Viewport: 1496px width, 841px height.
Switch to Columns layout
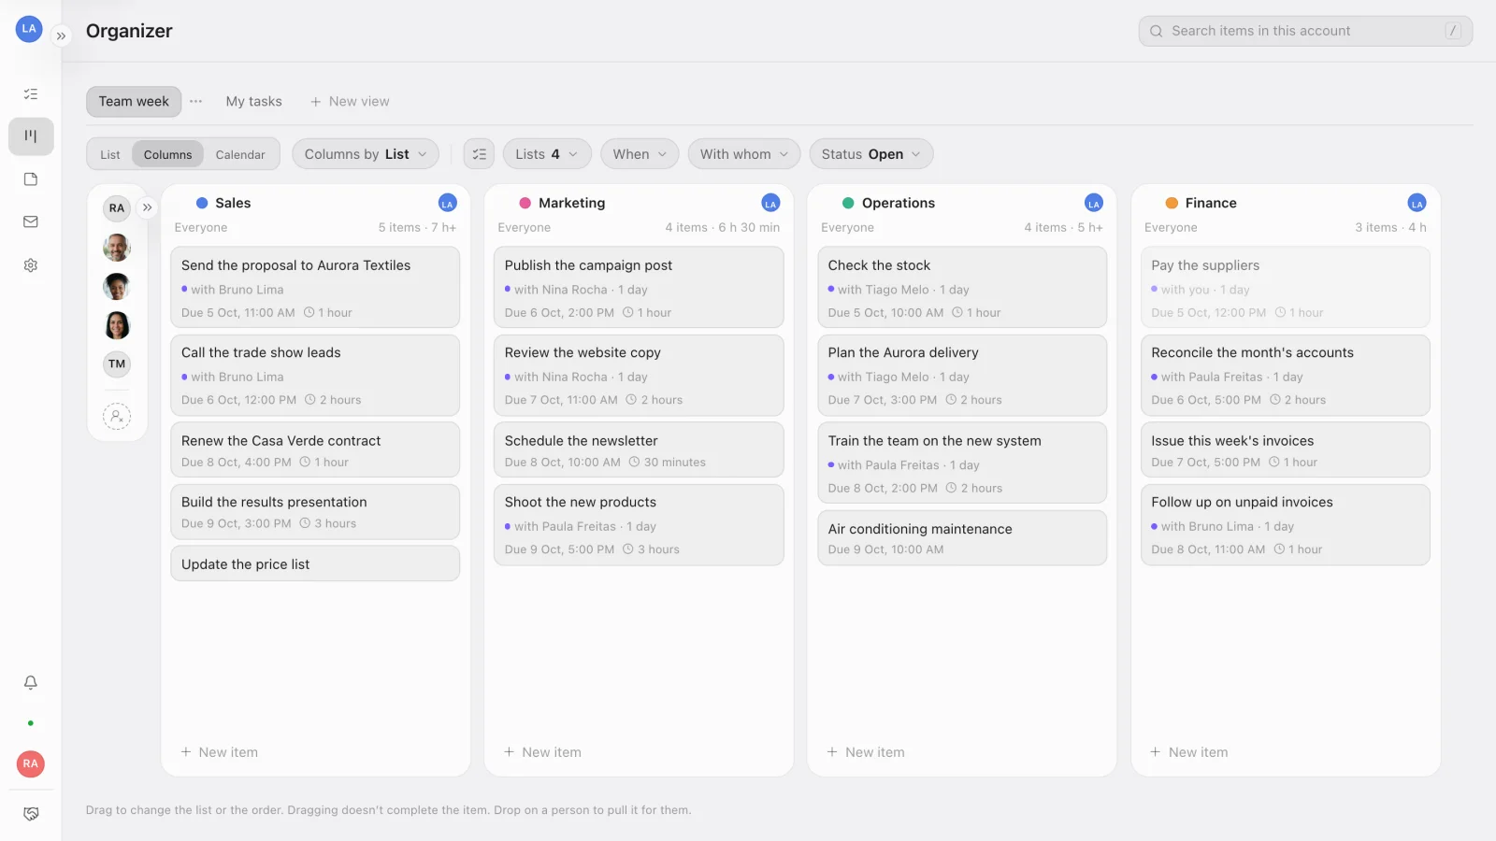tap(167, 154)
